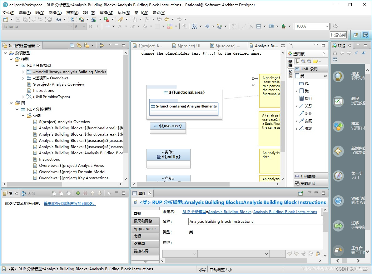
Task: Select the yellow Note tool in palette
Action: [x=315, y=62]
